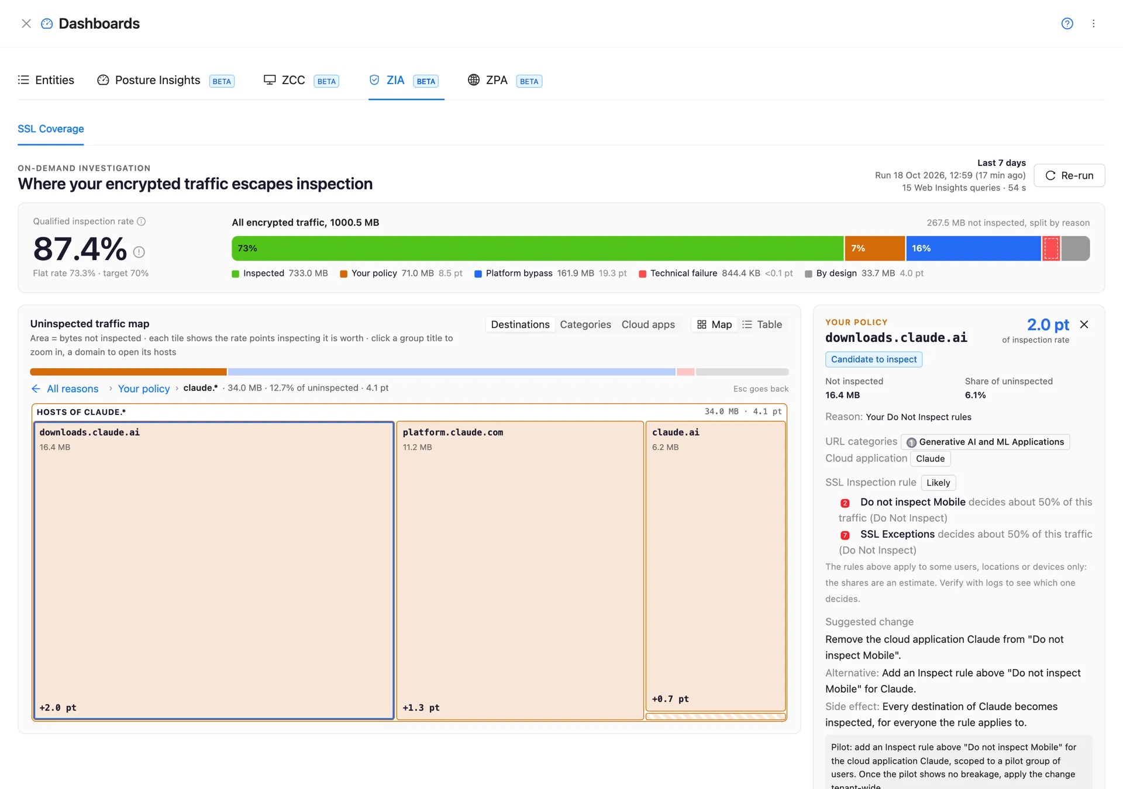This screenshot has height=789, width=1123.
Task: Open the Posture Insights tab
Action: tap(166, 80)
